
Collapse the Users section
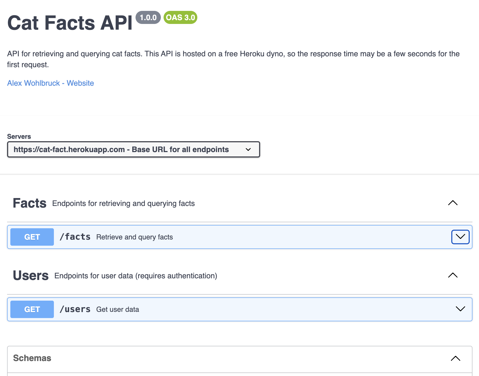click(452, 275)
